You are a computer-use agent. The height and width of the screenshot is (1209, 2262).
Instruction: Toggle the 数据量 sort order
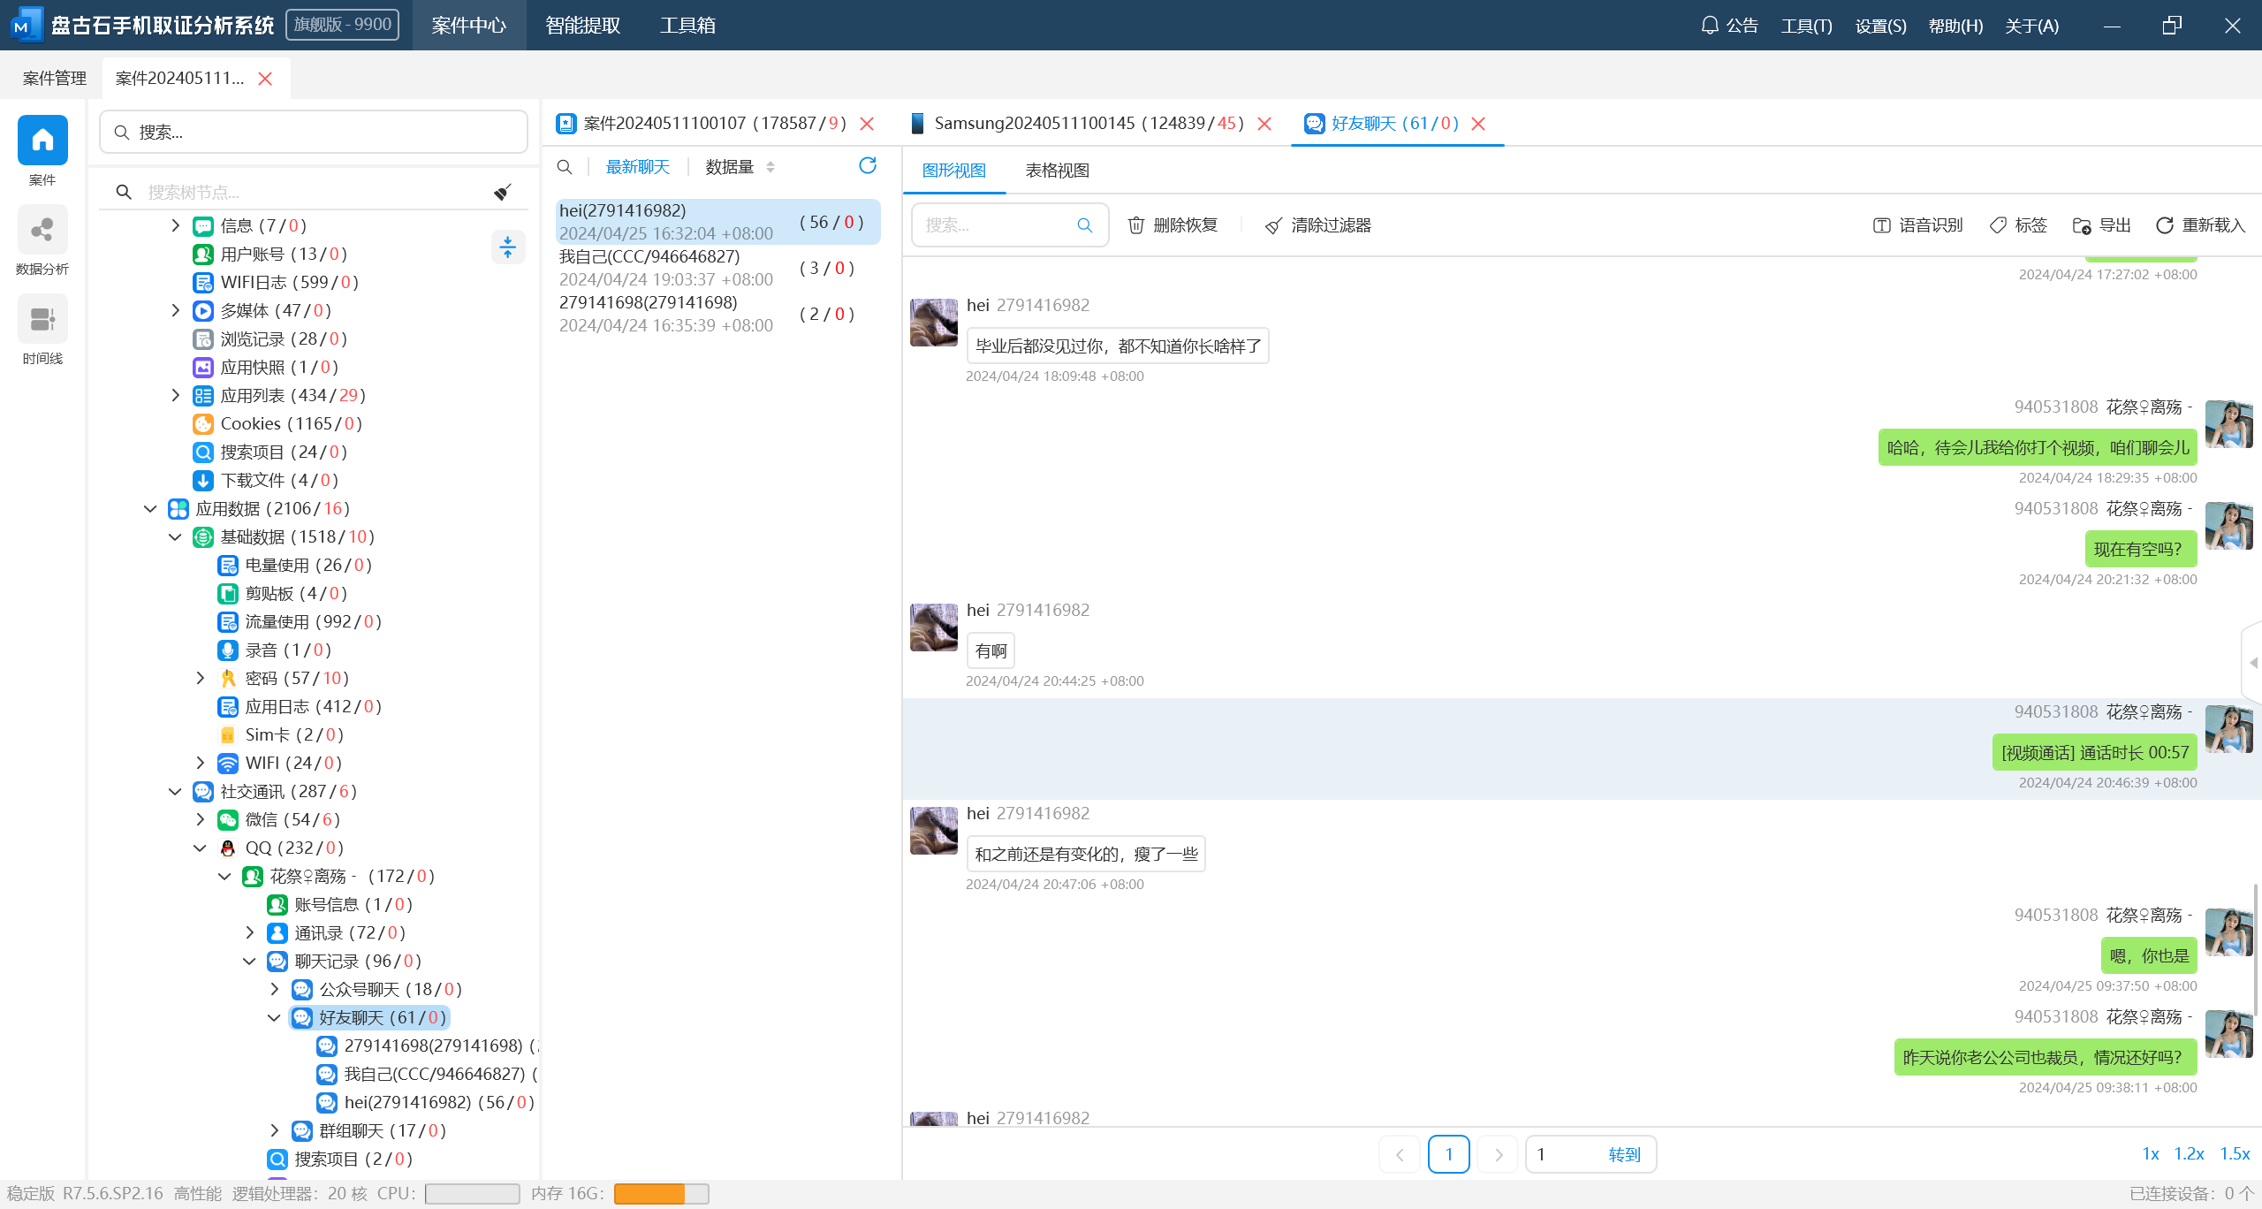770,167
